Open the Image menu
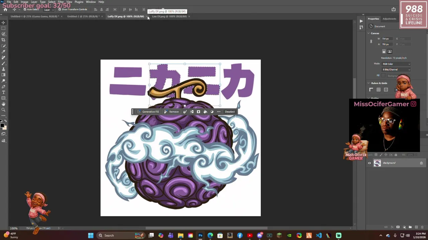This screenshot has width=428, height=240. pyautogui.click(x=24, y=2)
